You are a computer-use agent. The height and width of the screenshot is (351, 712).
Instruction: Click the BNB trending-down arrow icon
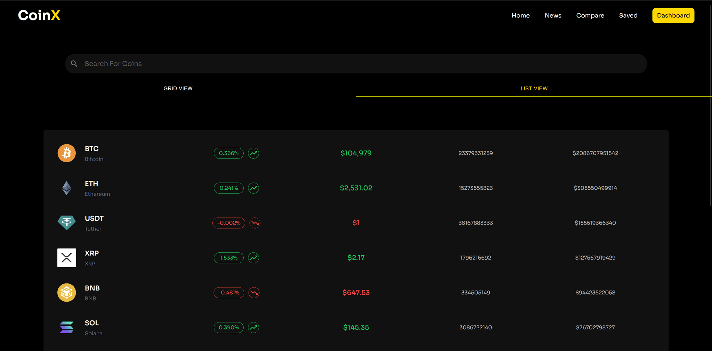coord(254,293)
